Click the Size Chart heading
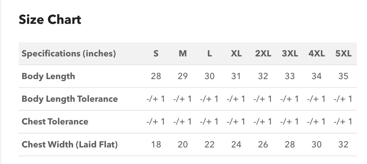Viewport: 367px width, 164px height. 50,20
